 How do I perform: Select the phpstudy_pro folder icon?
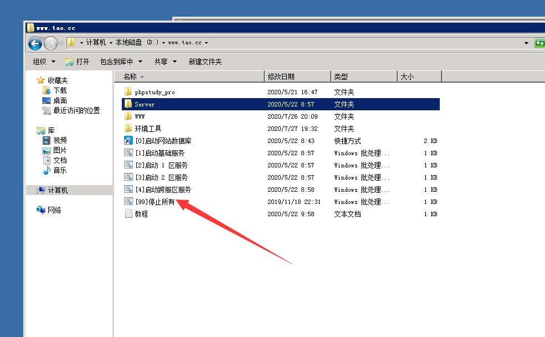128,92
